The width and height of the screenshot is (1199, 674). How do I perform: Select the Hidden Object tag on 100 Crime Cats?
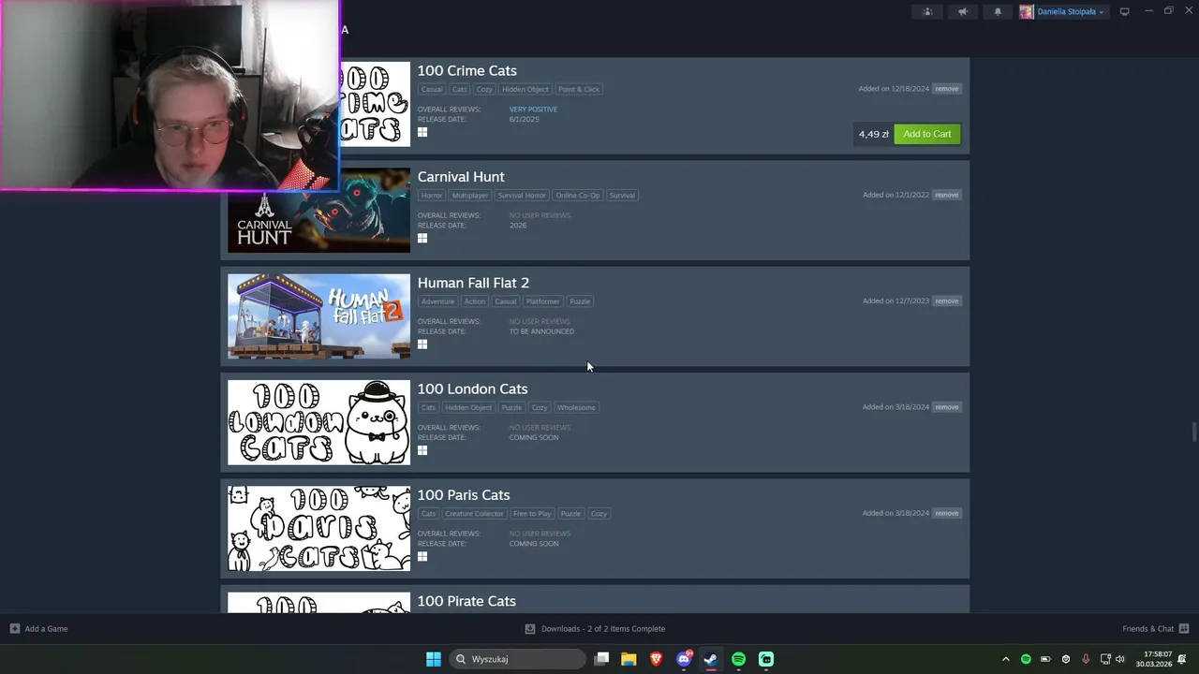525,89
